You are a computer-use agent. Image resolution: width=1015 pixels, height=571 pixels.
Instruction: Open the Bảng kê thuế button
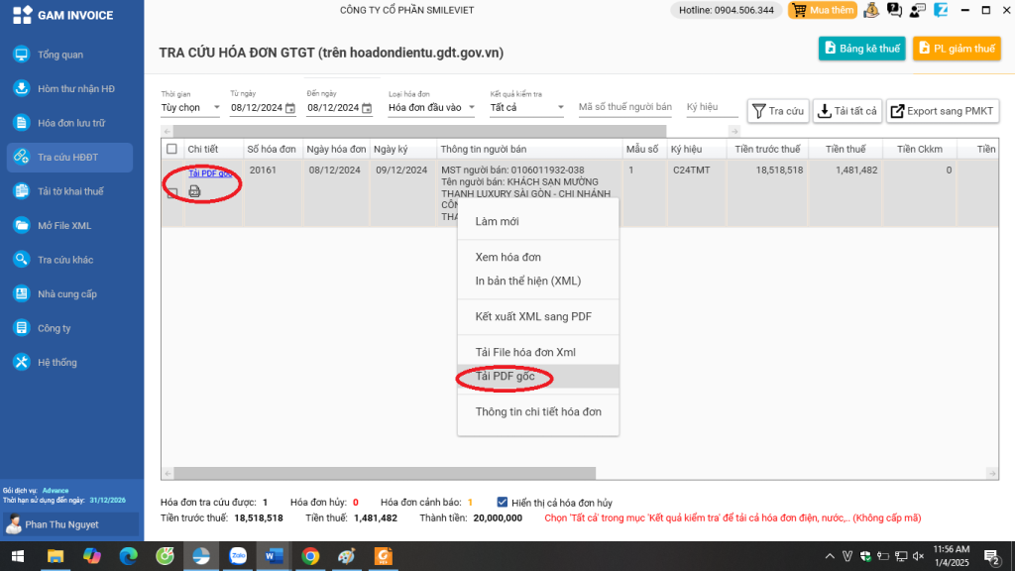(x=861, y=49)
